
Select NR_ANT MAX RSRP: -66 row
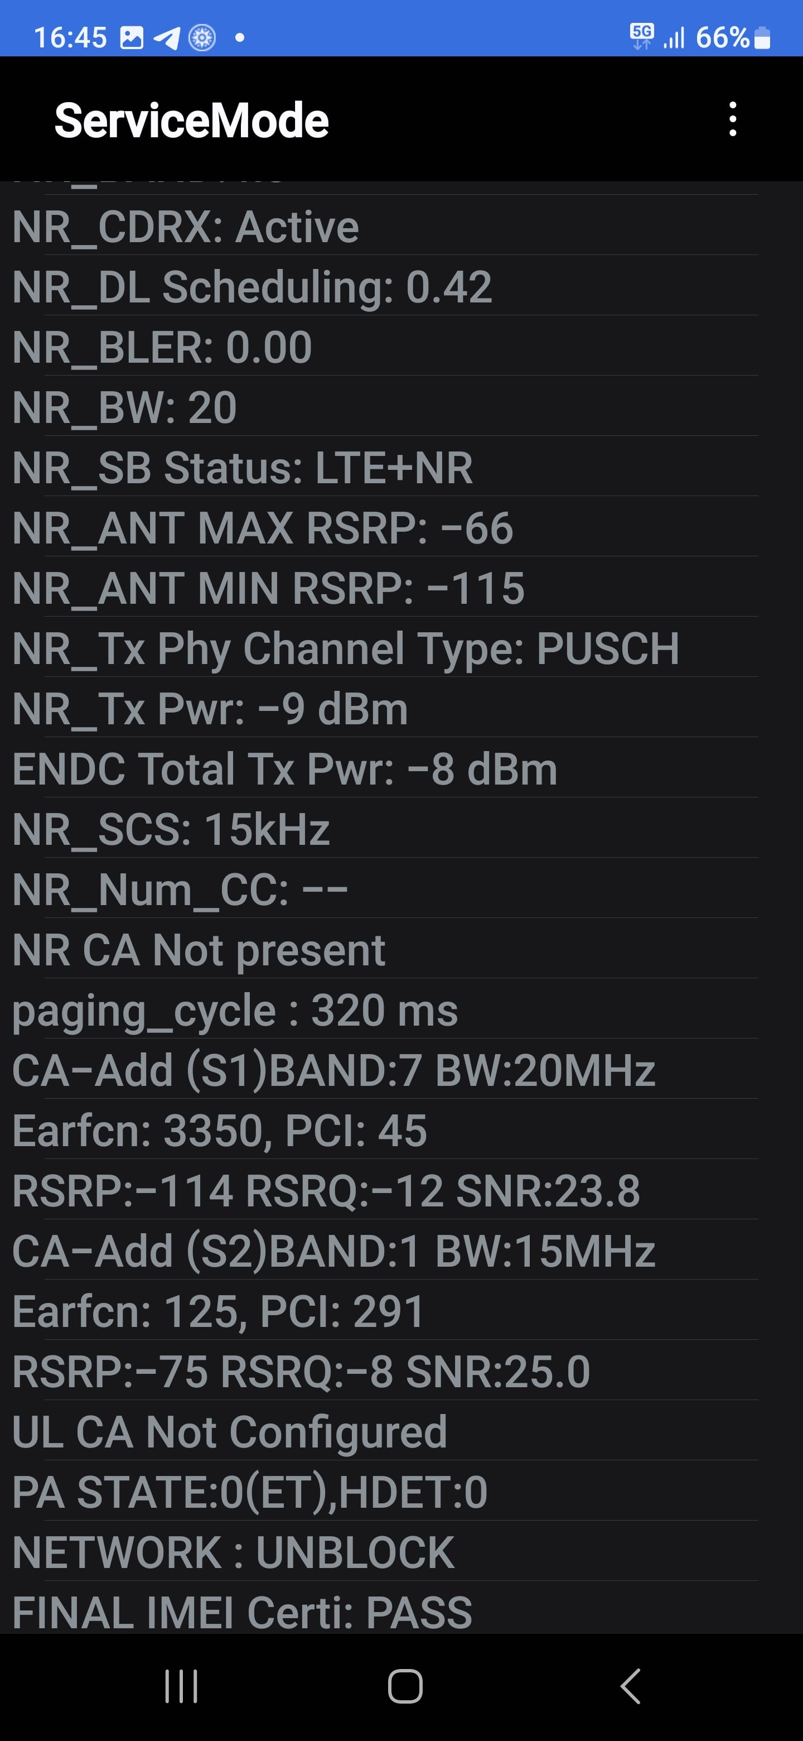(x=385, y=527)
